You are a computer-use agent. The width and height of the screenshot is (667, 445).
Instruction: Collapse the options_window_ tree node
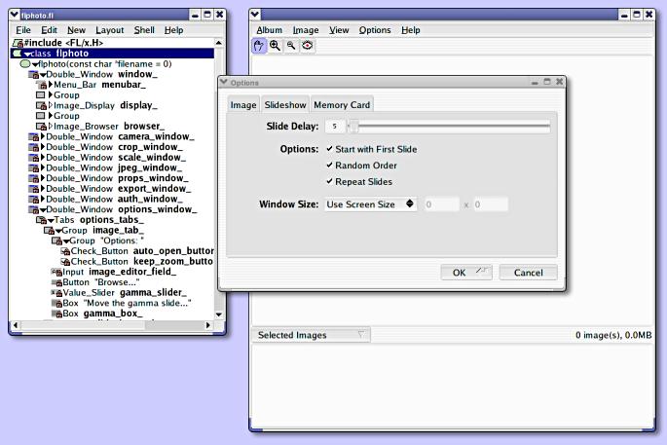(43, 209)
